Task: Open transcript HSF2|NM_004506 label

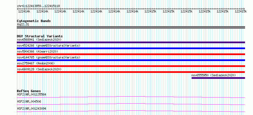Action: point(29,101)
